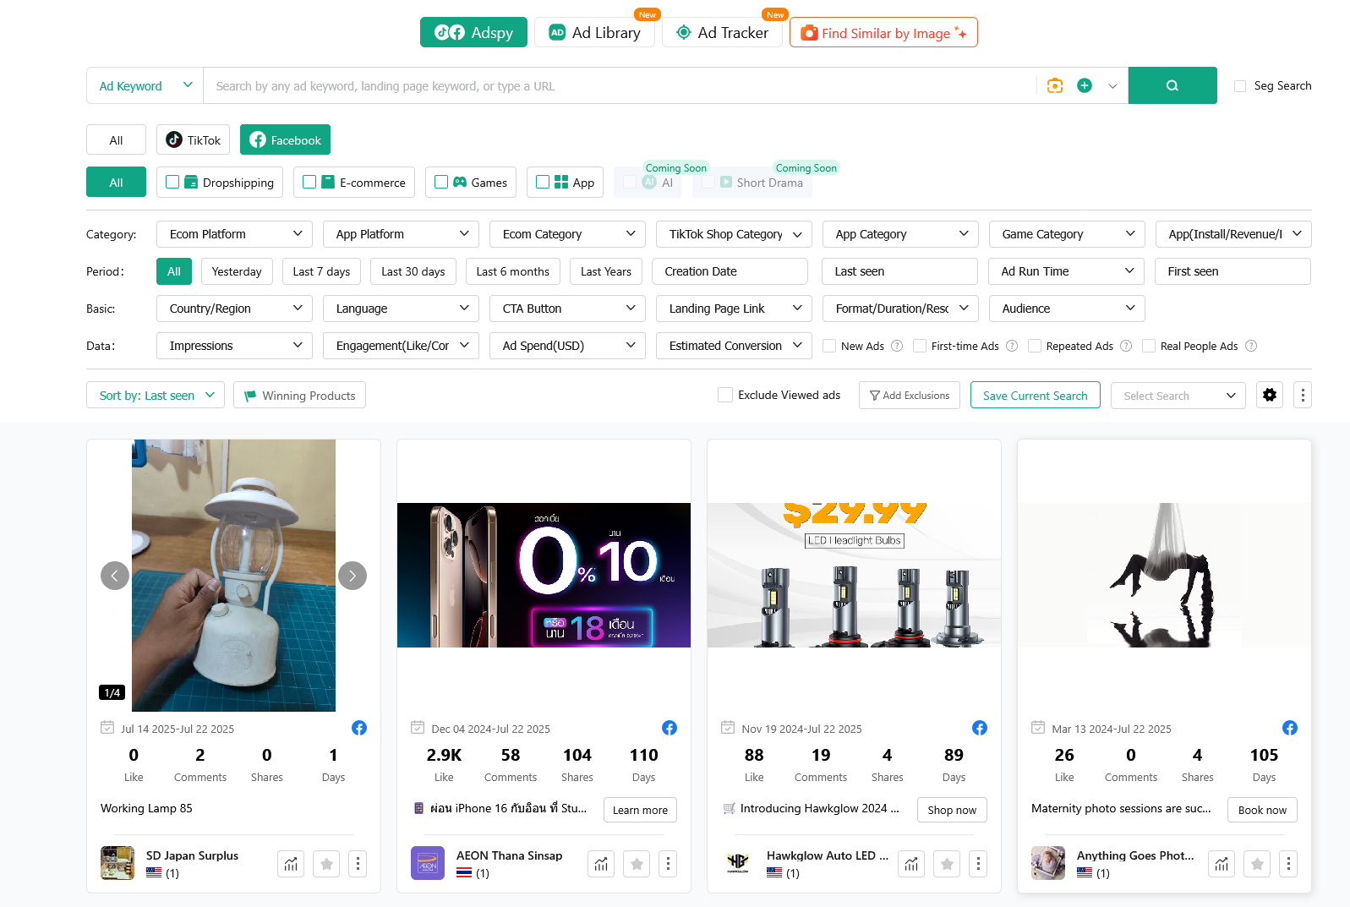Open the analytics chart icon for AEON Thana Sinsap
Viewport: 1350px width, 907px height.
(601, 864)
